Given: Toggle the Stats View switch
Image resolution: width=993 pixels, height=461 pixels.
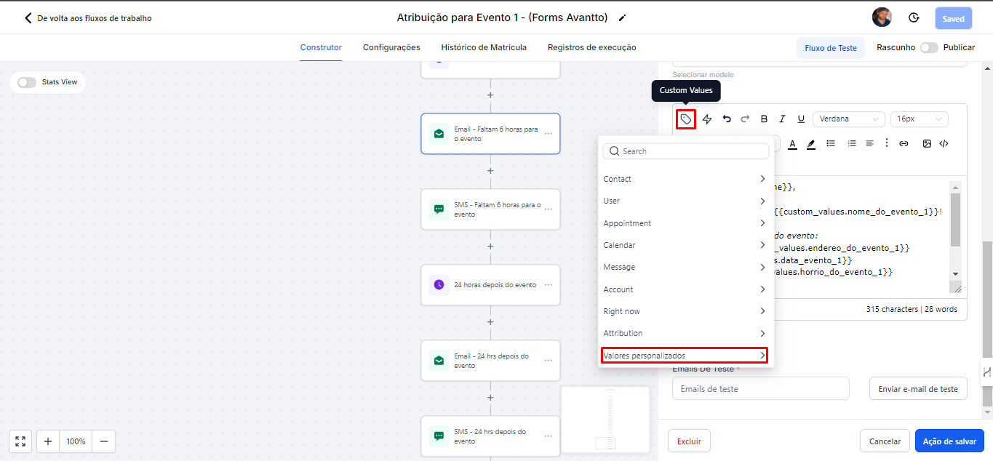Looking at the screenshot, I should [27, 82].
